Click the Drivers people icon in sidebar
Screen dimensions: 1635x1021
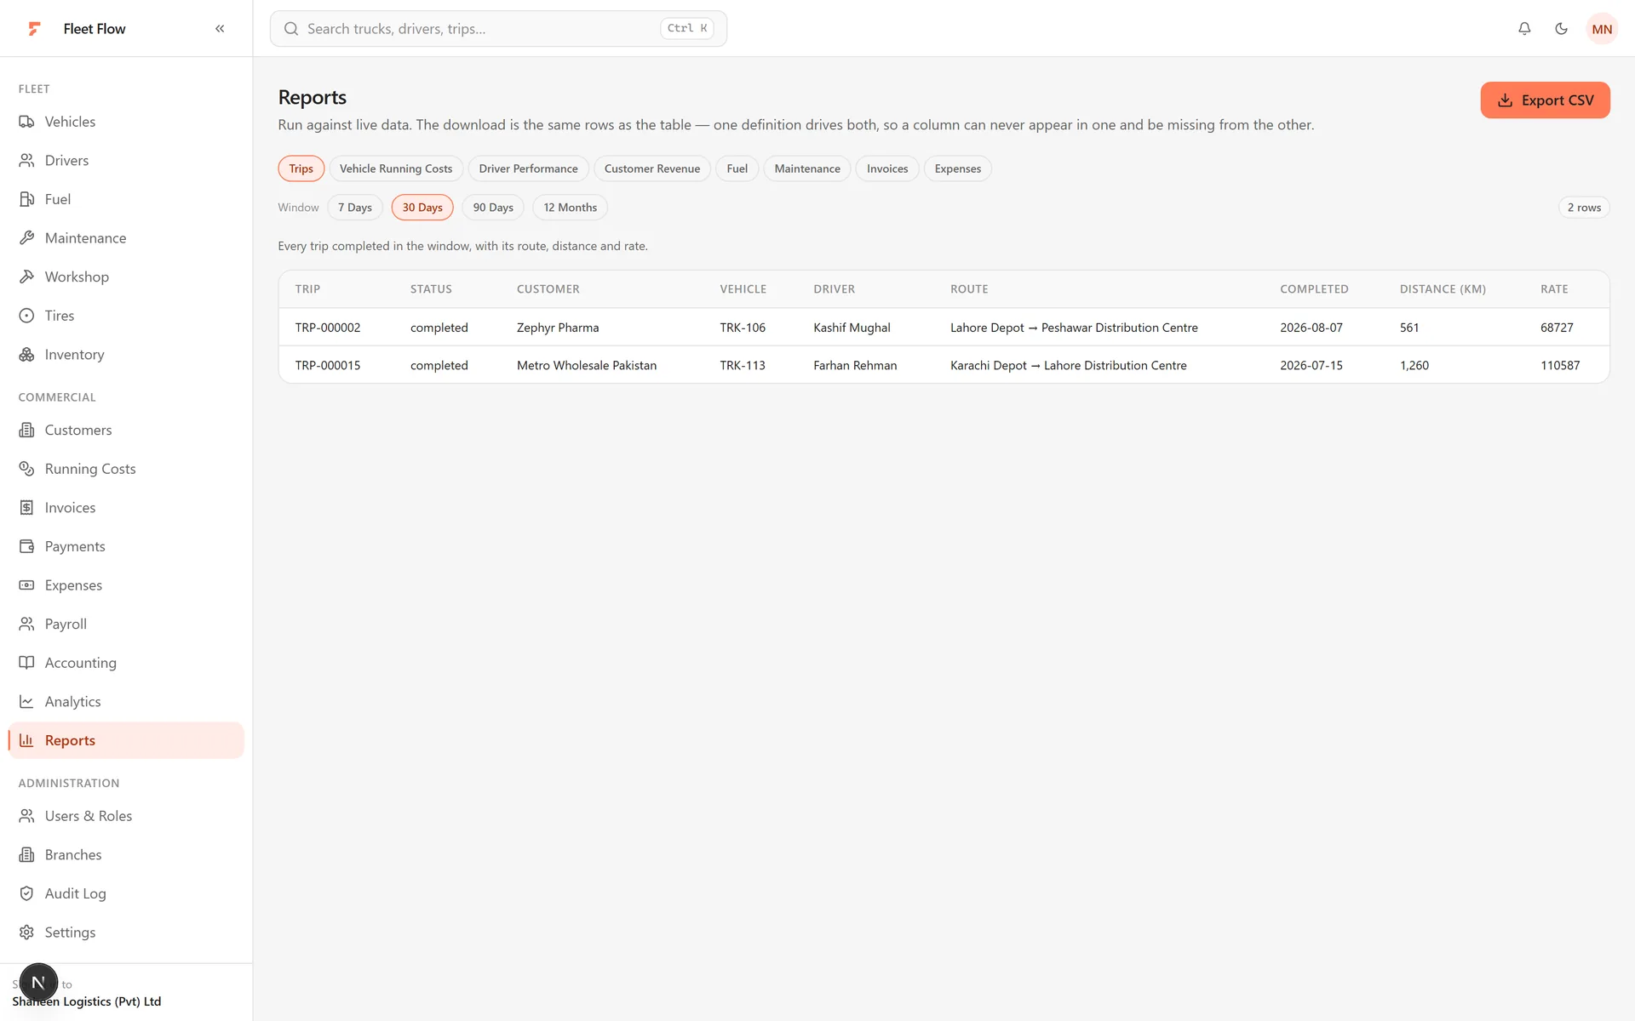27,161
